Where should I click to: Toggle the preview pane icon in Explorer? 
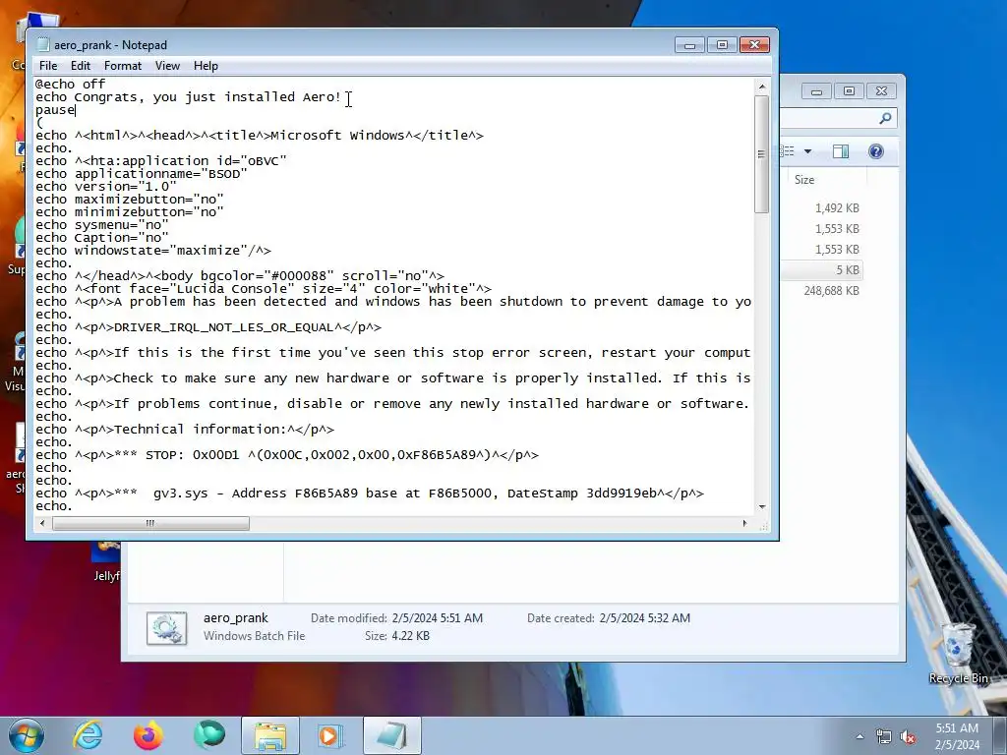pos(841,151)
